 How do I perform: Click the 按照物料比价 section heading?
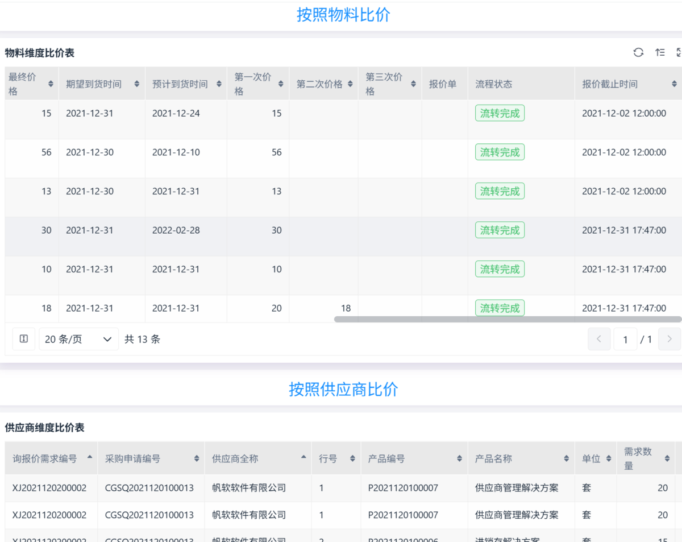(x=343, y=15)
